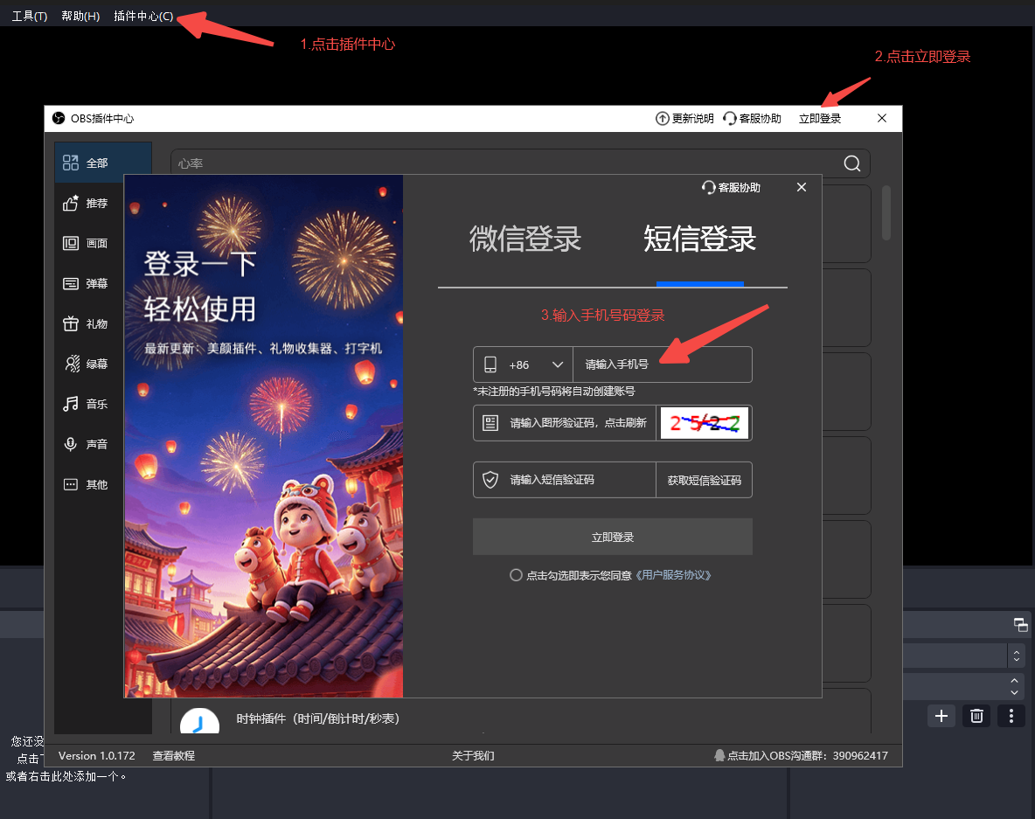Screen dimensions: 1035x819
Task: Click the OBS trash delete icon
Action: (976, 716)
